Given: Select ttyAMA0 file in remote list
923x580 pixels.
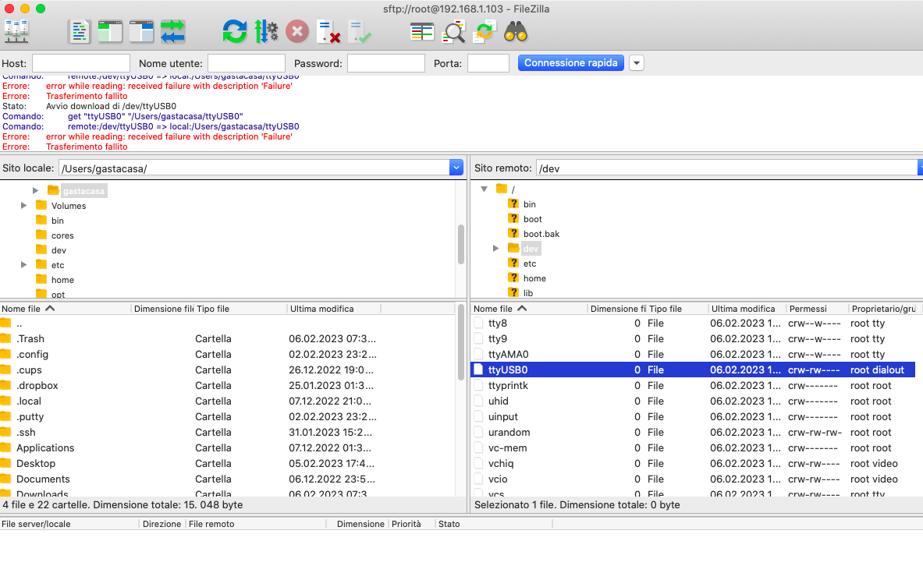Looking at the screenshot, I should tap(694, 354).
